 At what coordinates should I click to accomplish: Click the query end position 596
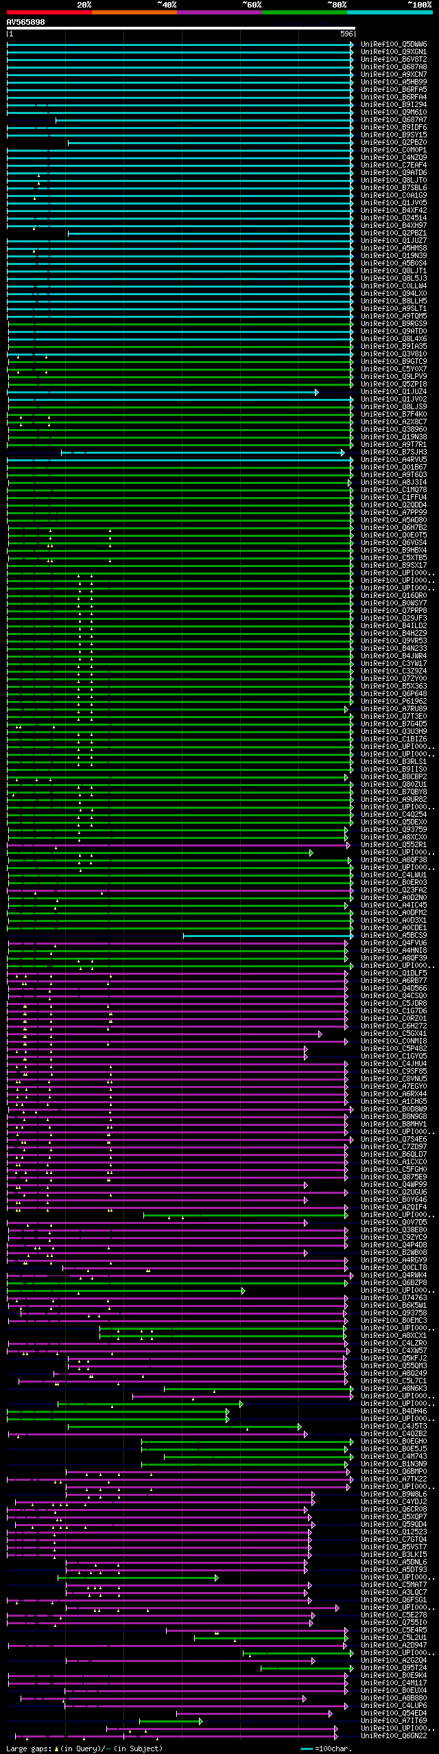pos(346,34)
